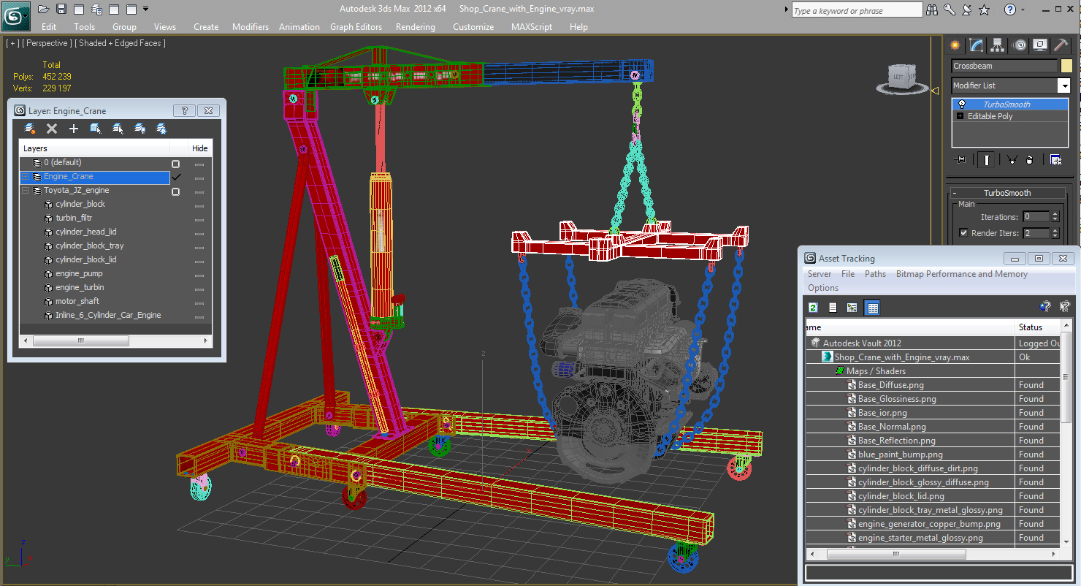Click Pin Stack icon below modifier stack
This screenshot has height=586, width=1081.
pos(960,159)
